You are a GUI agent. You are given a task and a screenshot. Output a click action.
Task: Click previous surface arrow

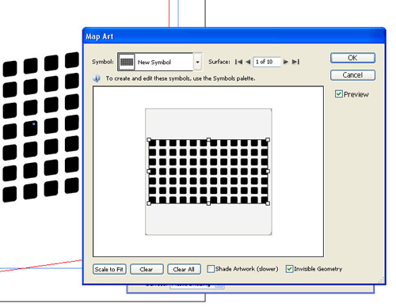[248, 62]
